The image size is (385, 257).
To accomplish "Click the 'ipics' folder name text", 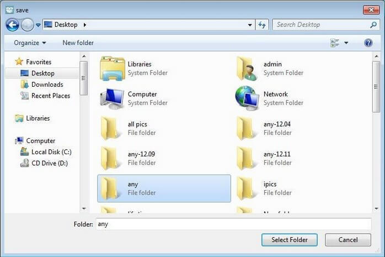I will click(270, 184).
